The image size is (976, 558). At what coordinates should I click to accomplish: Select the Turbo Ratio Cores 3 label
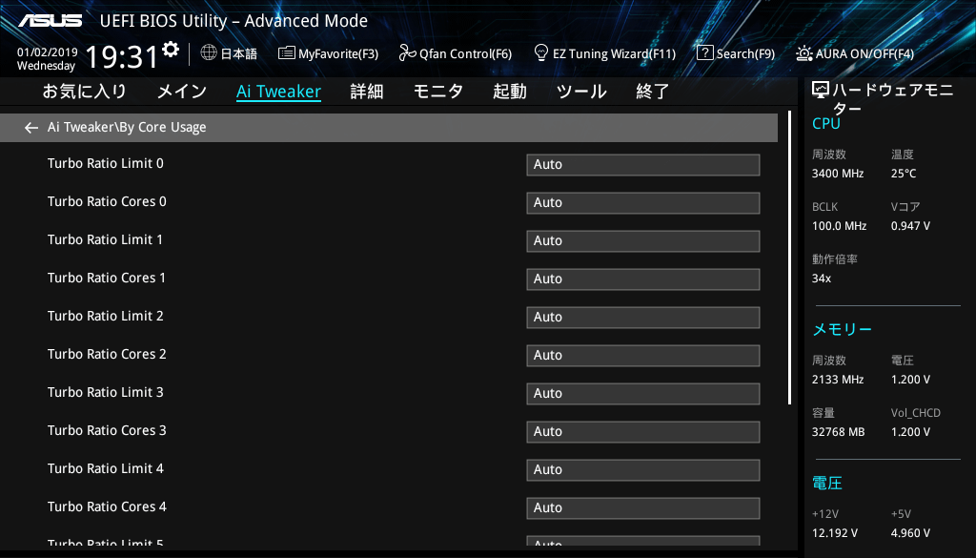(107, 430)
